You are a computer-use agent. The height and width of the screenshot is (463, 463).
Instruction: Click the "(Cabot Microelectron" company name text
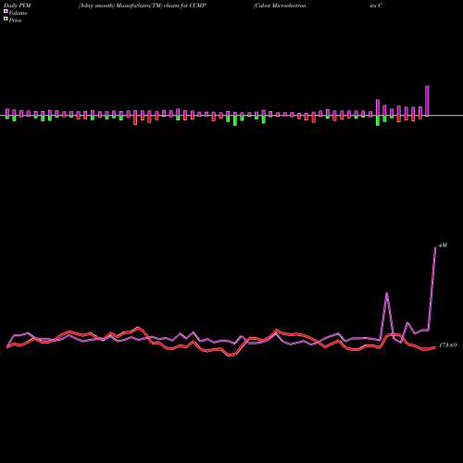coord(280,6)
